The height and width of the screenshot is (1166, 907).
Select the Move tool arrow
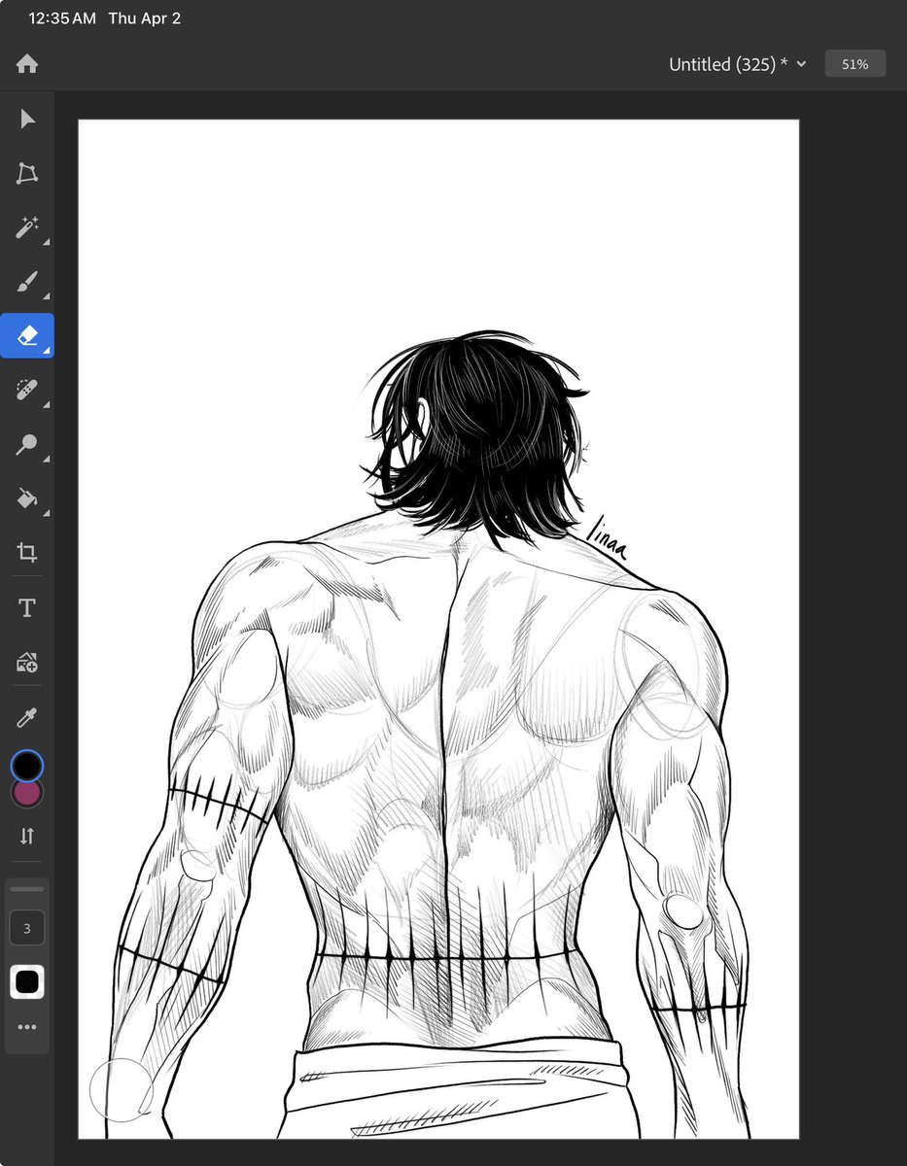pyautogui.click(x=27, y=119)
